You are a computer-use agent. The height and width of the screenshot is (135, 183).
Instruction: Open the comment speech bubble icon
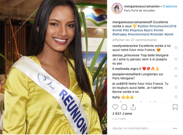[x=124, y=107]
